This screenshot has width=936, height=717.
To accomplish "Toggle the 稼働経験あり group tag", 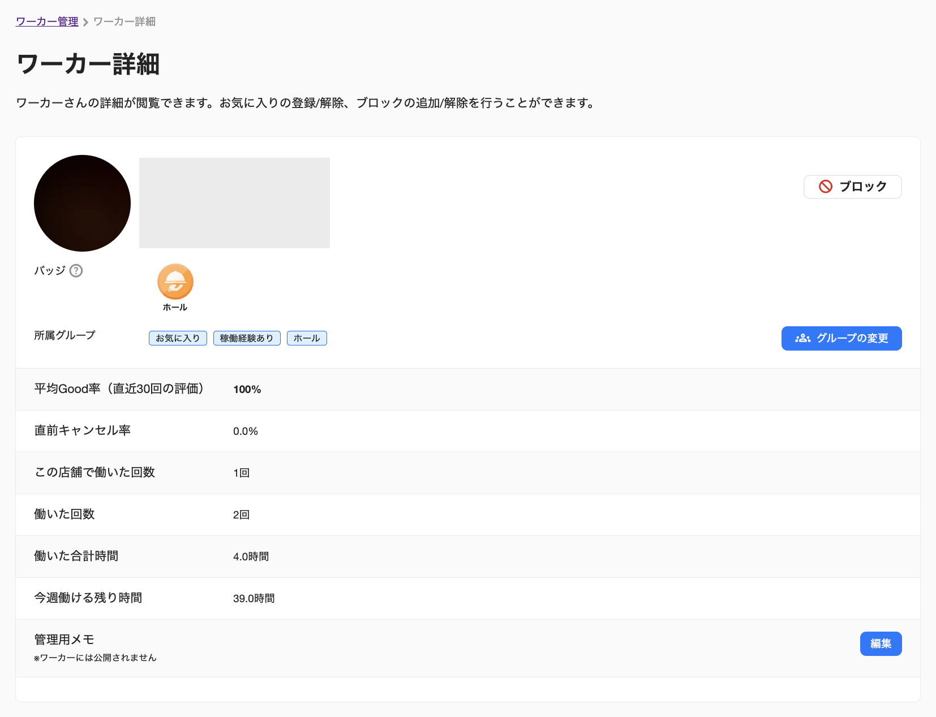I will pyautogui.click(x=247, y=338).
